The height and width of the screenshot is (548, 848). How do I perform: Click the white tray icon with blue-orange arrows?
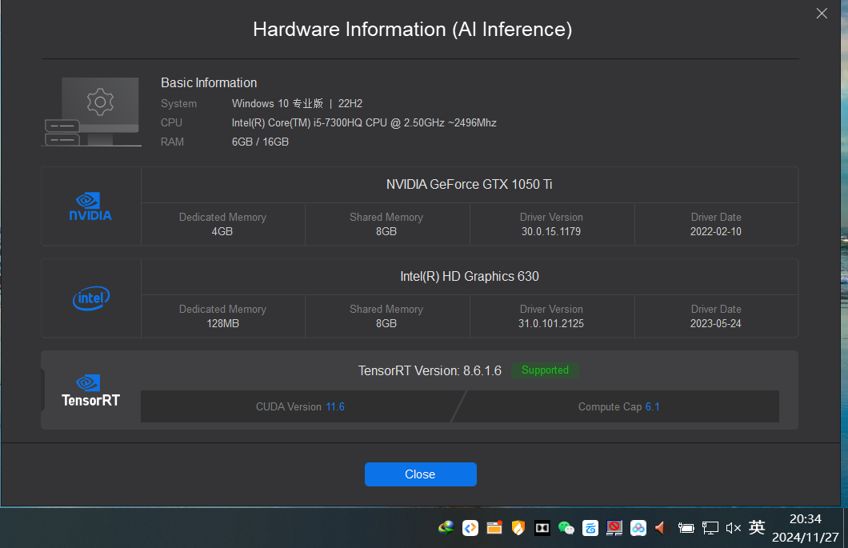470,527
